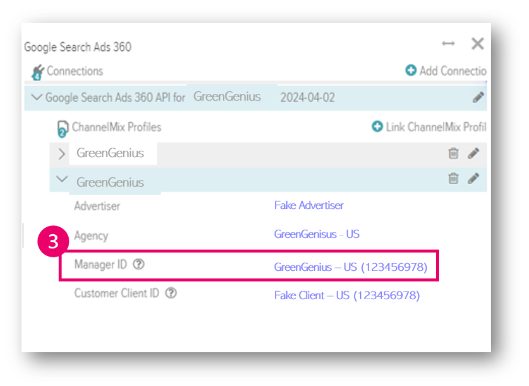This screenshot has width=529, height=386.
Task: Click the horizontal resize arrows icon
Action: coord(449,43)
